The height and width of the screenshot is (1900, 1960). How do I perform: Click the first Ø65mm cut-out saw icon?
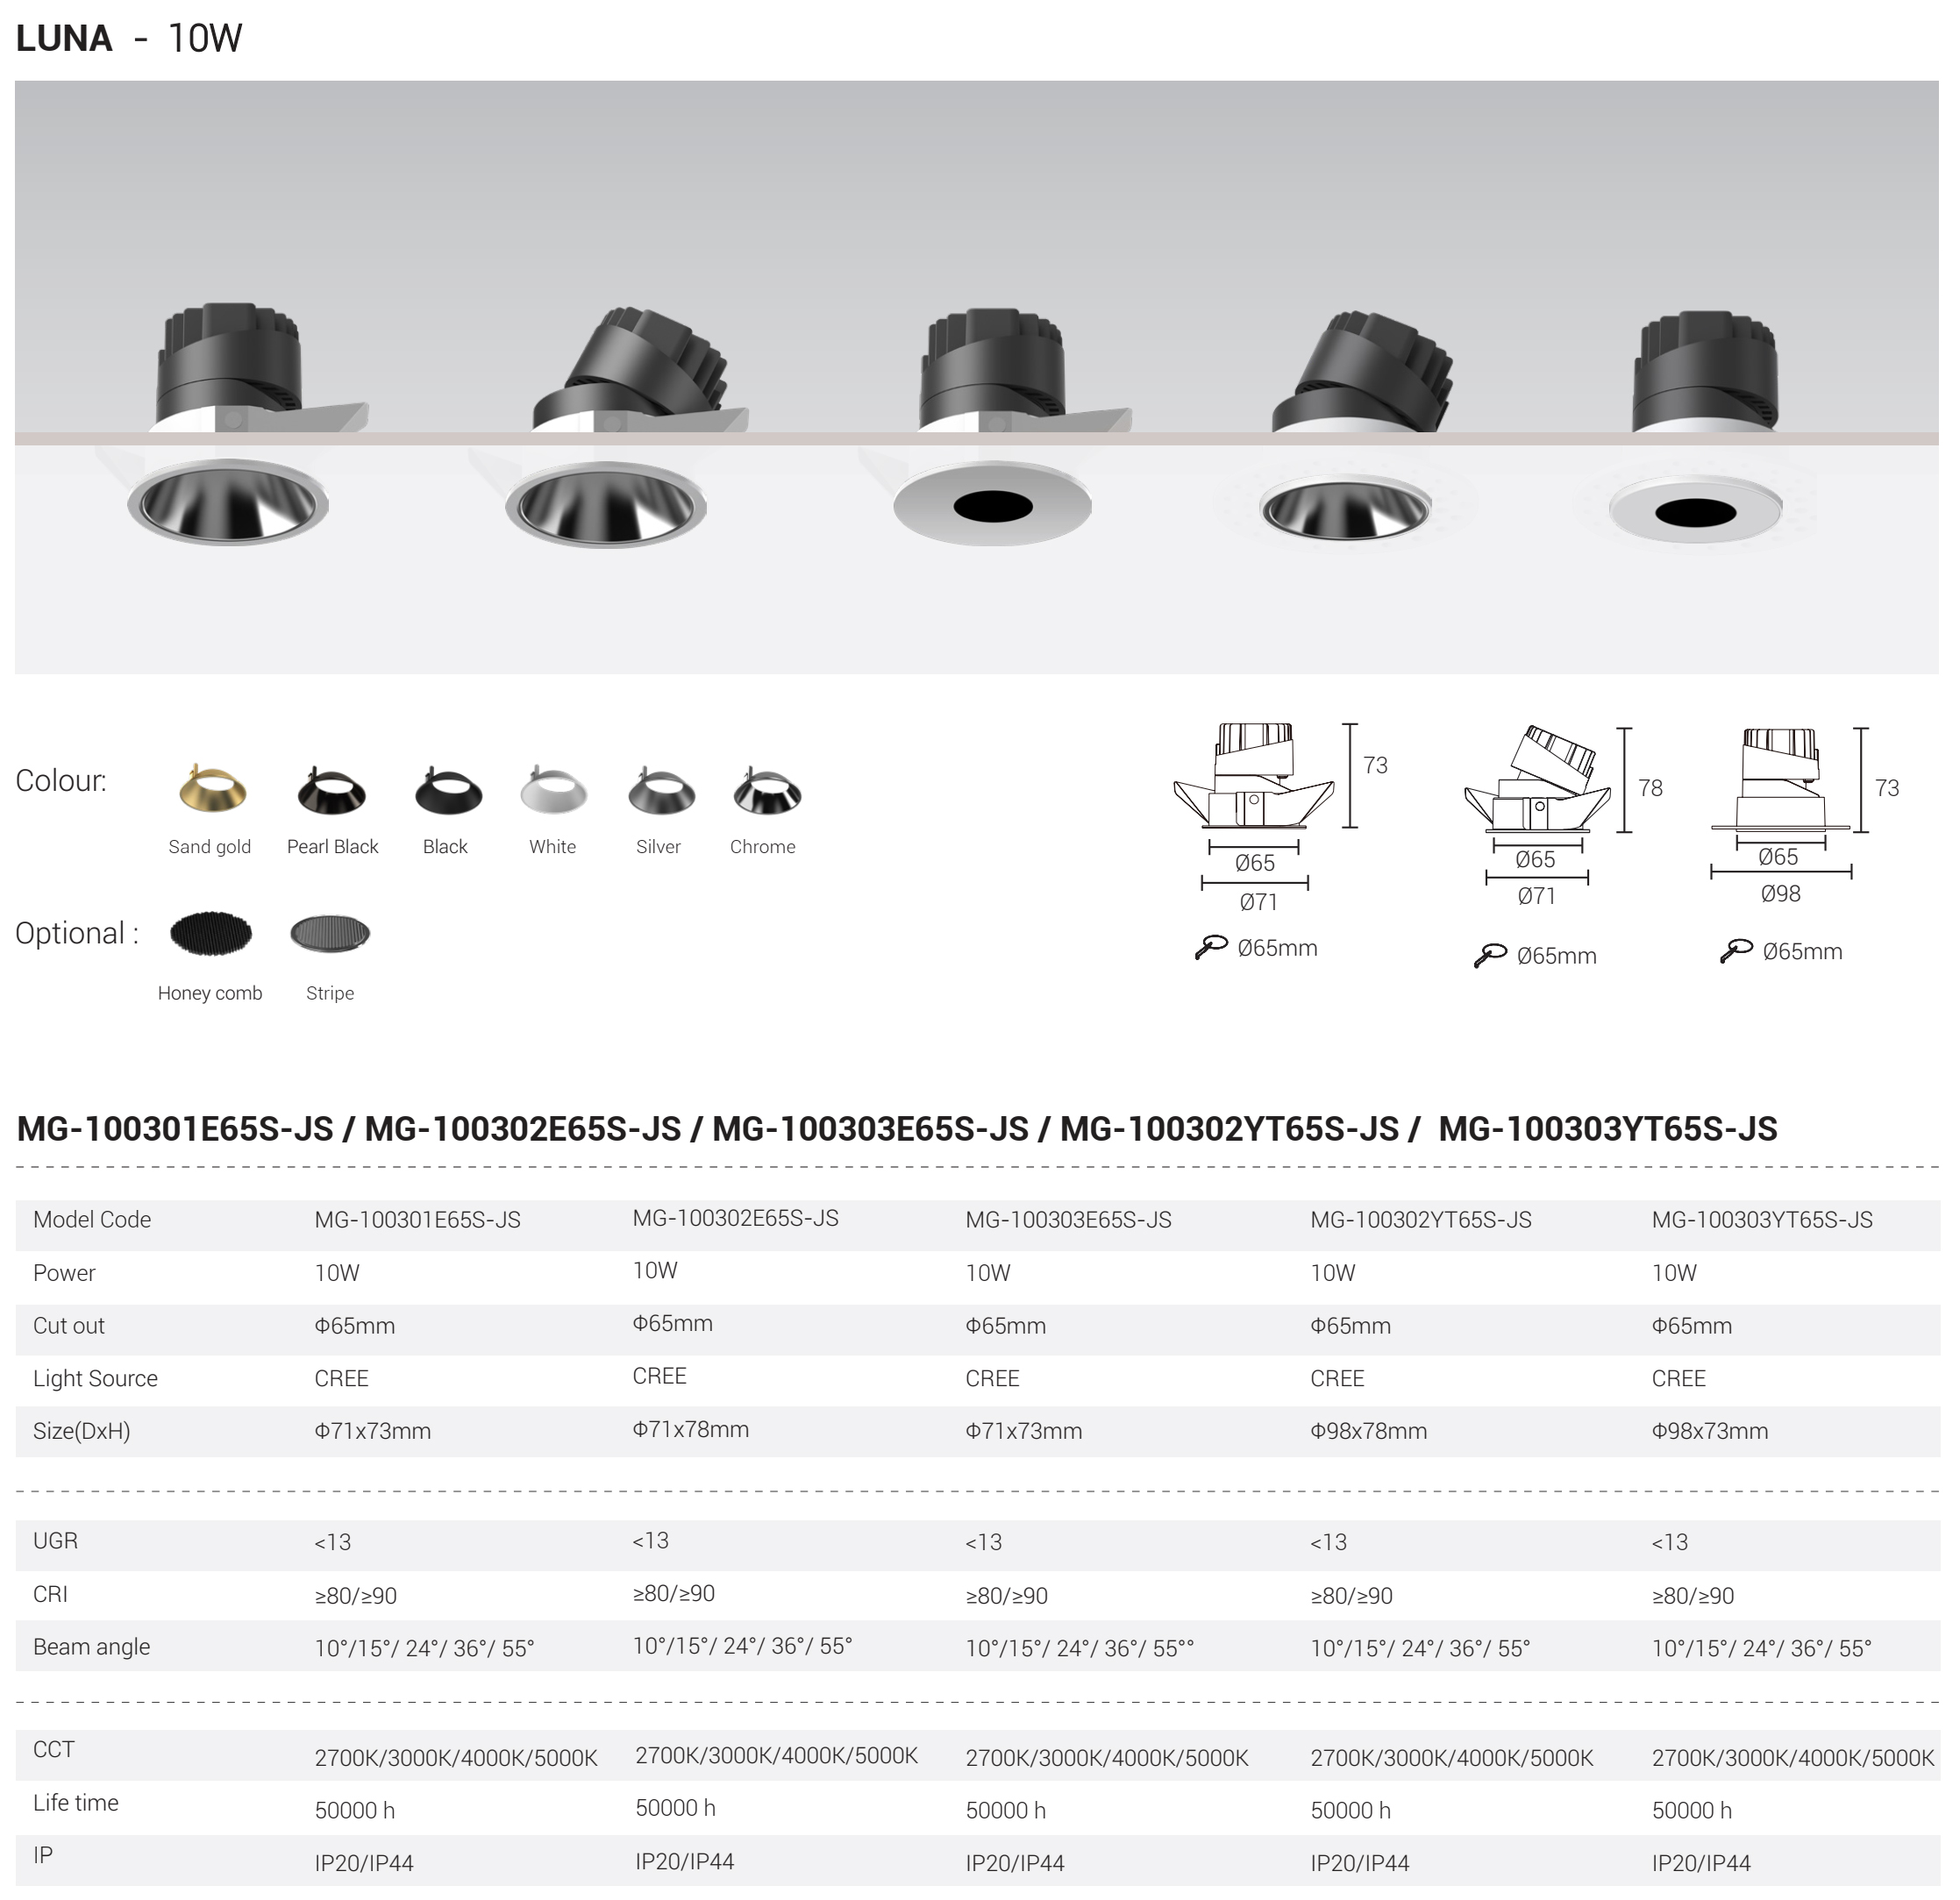tap(1211, 947)
